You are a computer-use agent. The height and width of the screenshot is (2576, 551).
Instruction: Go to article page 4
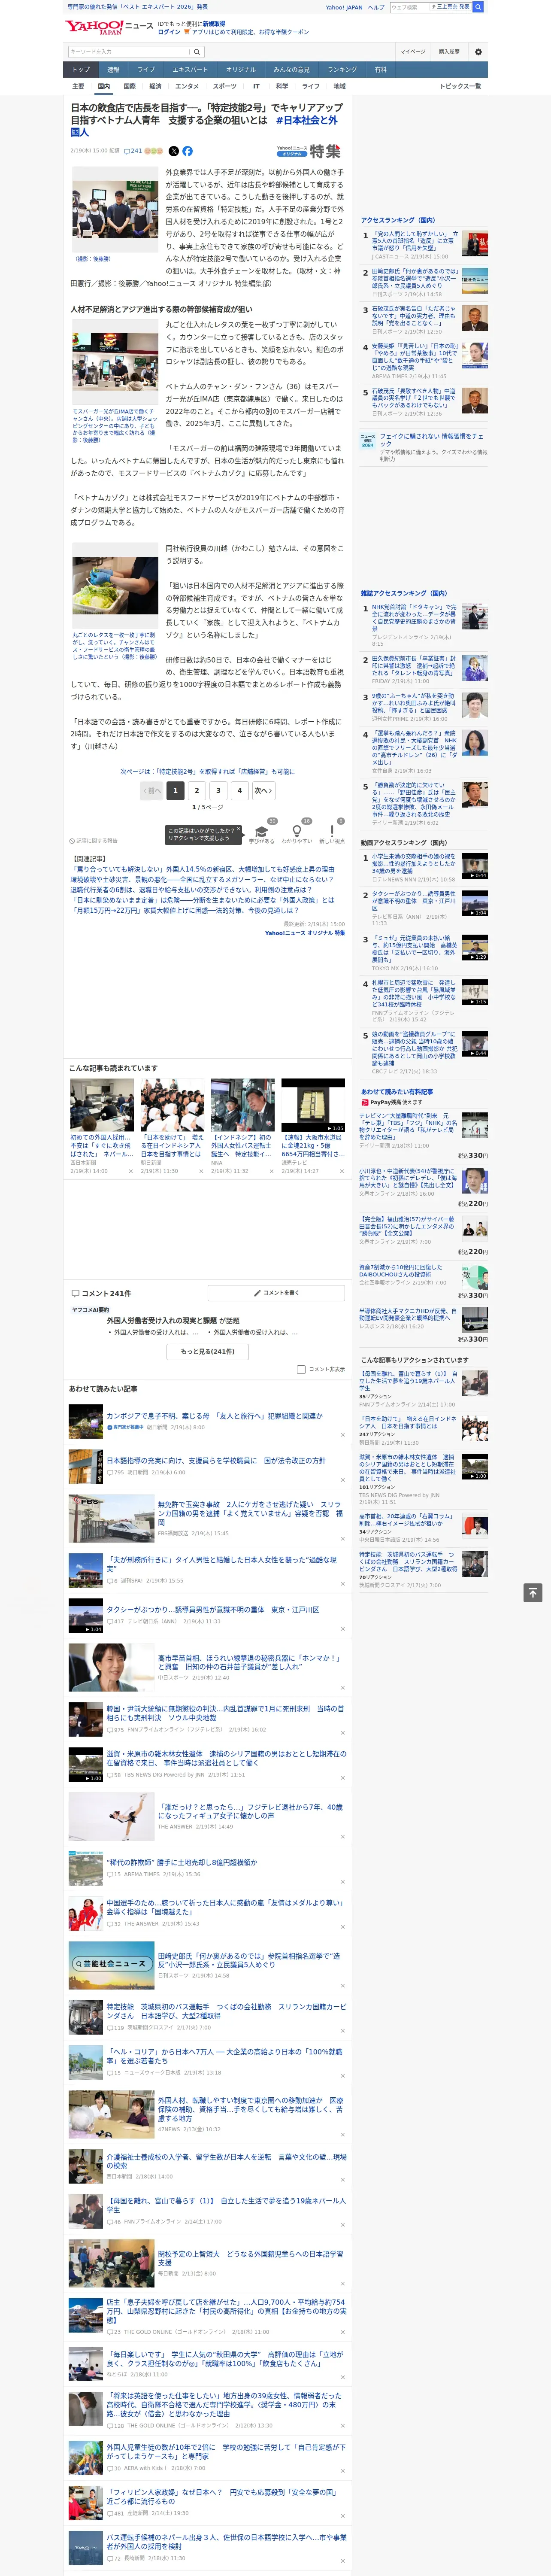click(240, 790)
